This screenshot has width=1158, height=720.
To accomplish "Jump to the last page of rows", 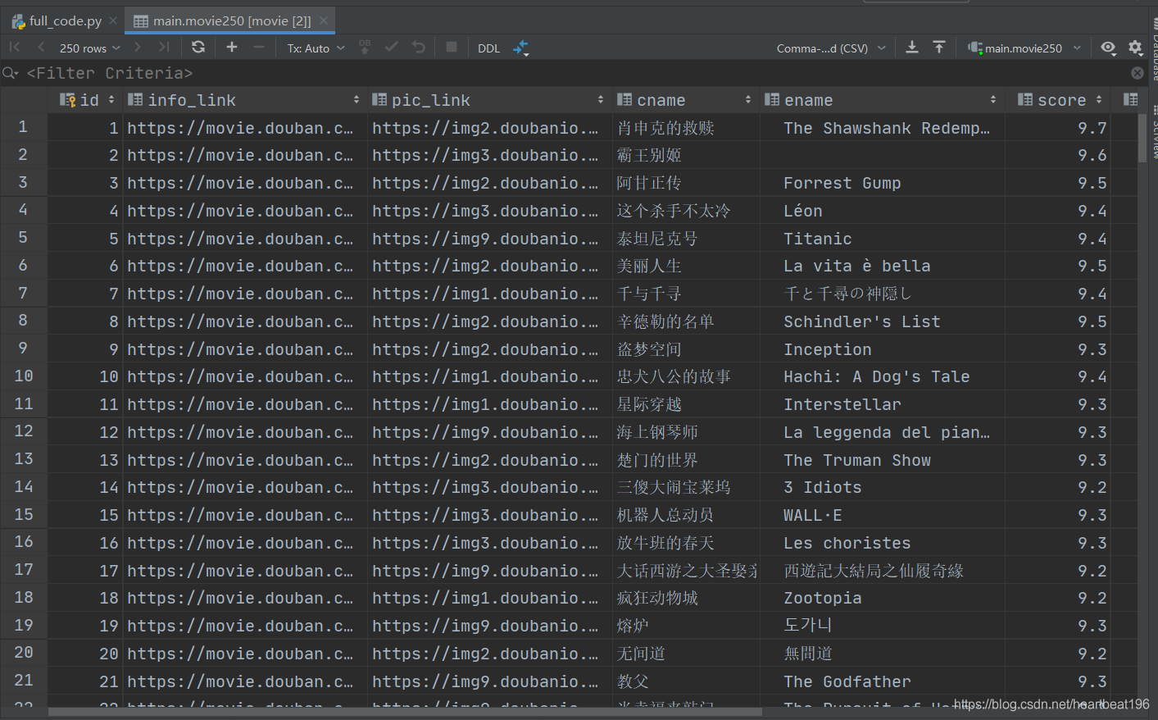I will pyautogui.click(x=164, y=48).
